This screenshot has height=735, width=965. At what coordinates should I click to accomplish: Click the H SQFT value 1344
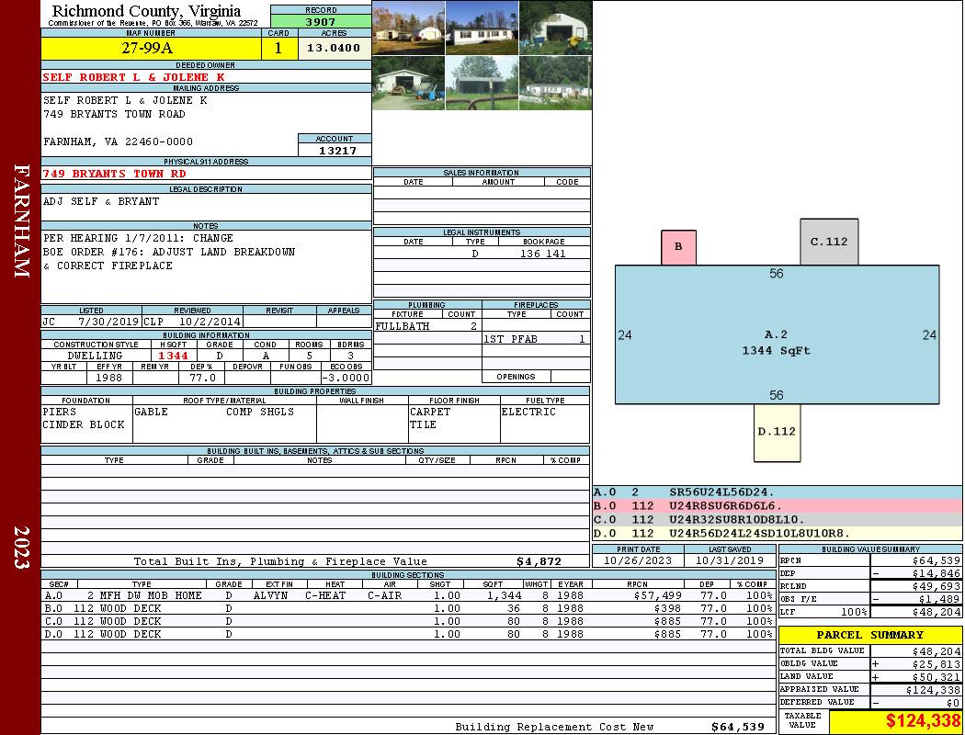[173, 356]
